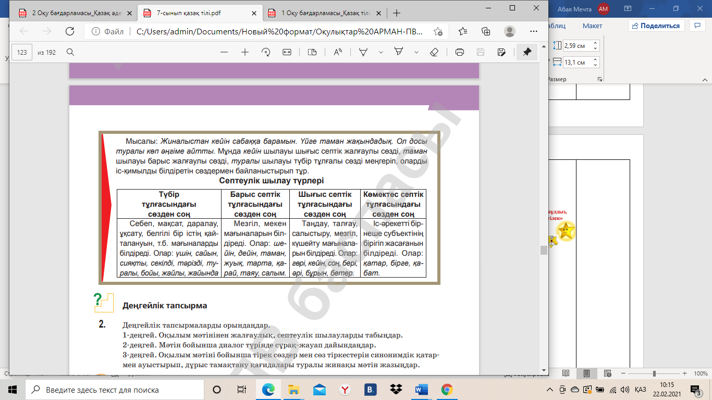Switch Word to Read Mode view

566,373
